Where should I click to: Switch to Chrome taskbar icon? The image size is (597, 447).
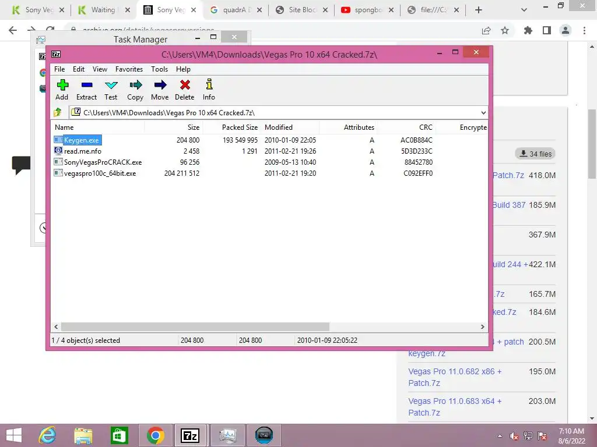coord(155,435)
